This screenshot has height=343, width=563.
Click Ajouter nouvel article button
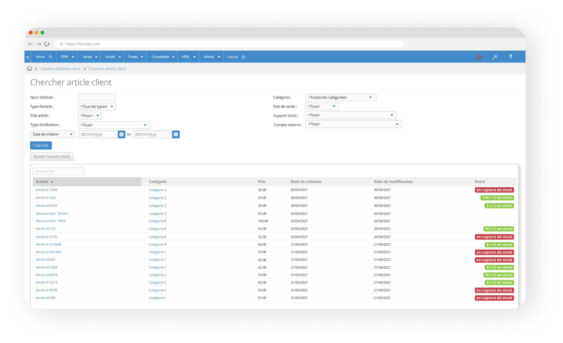click(52, 156)
